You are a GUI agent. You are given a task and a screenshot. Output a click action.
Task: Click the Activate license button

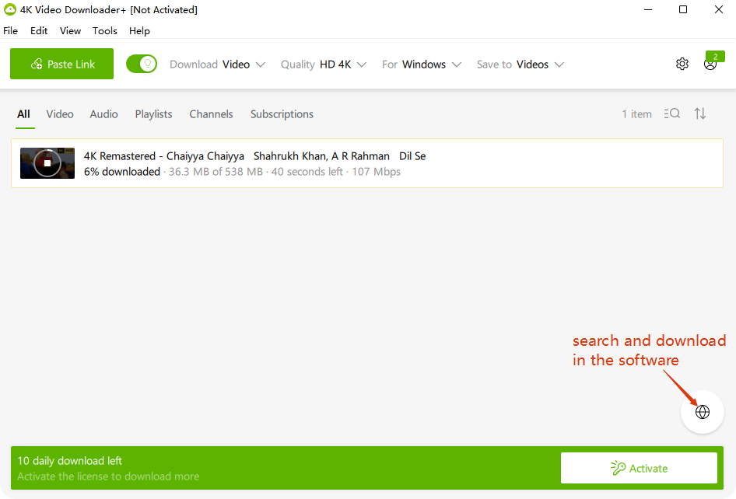click(639, 468)
